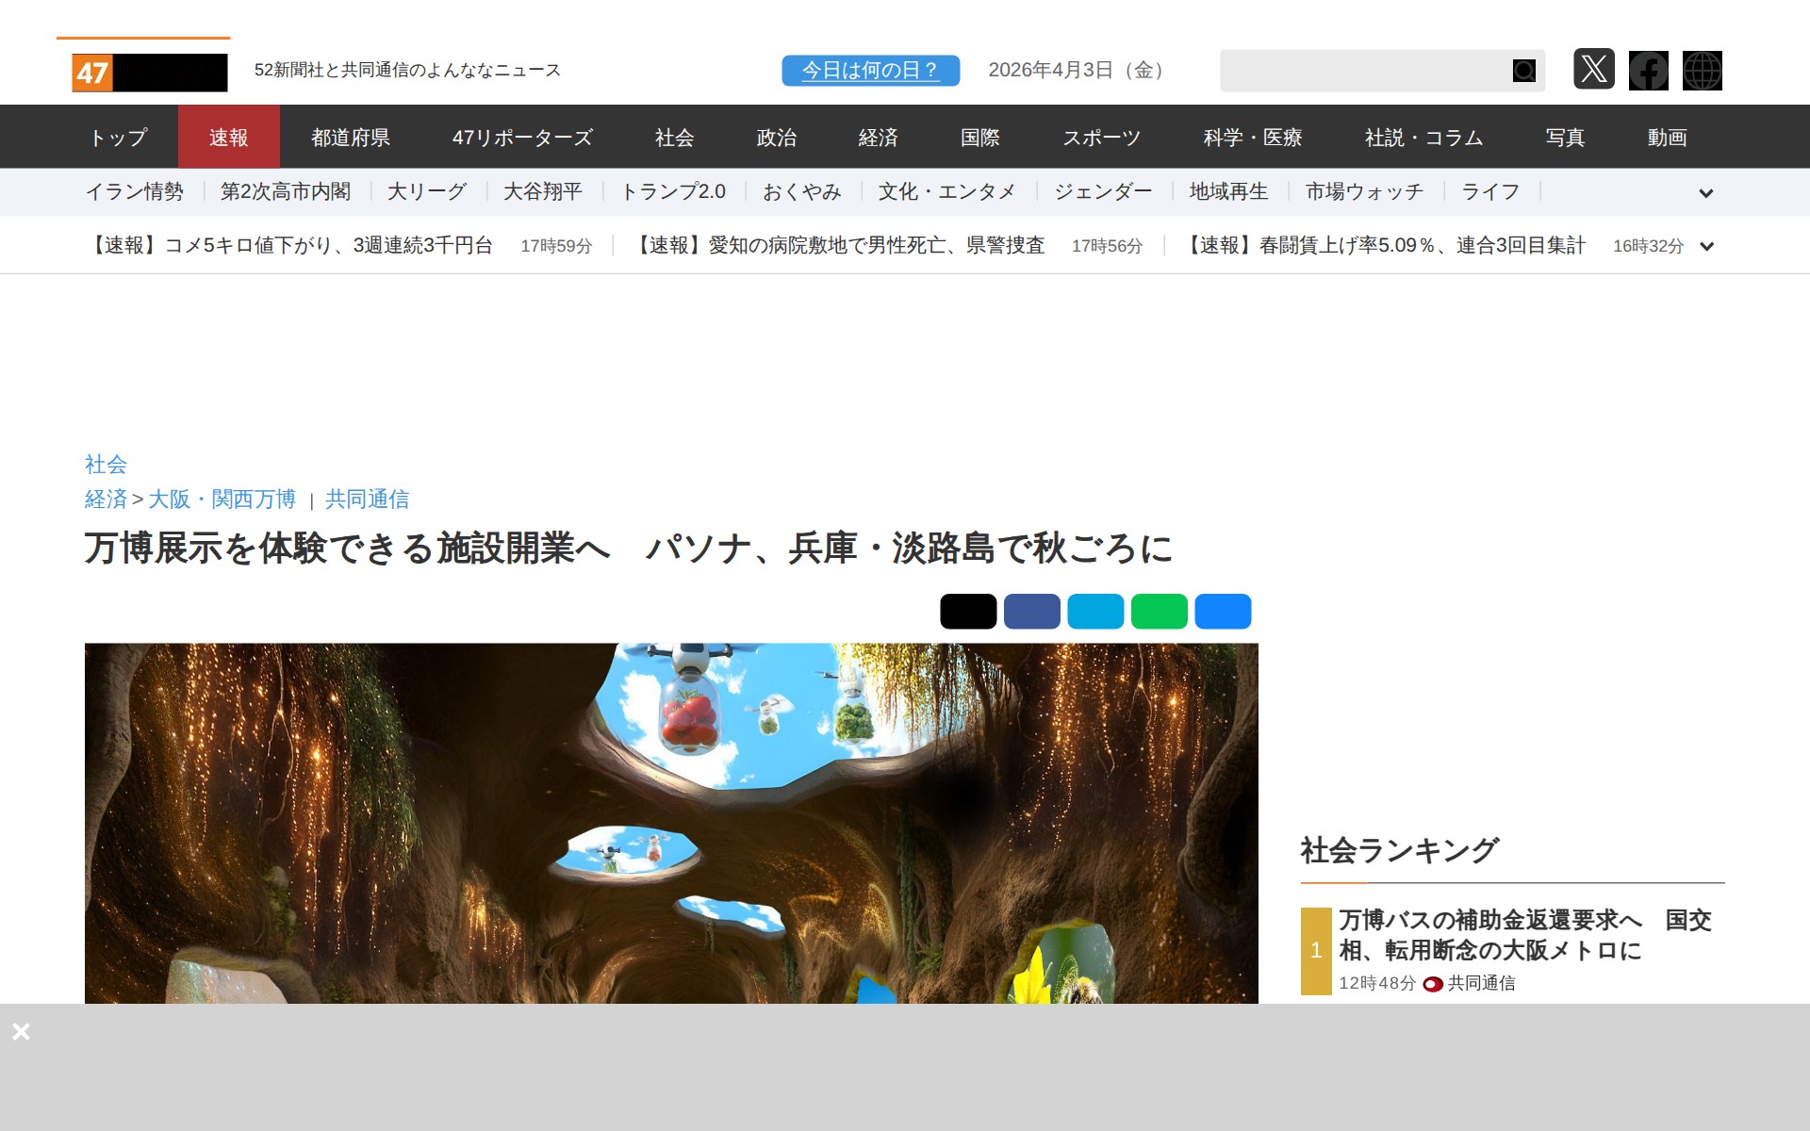Share article via black X button

point(967,612)
